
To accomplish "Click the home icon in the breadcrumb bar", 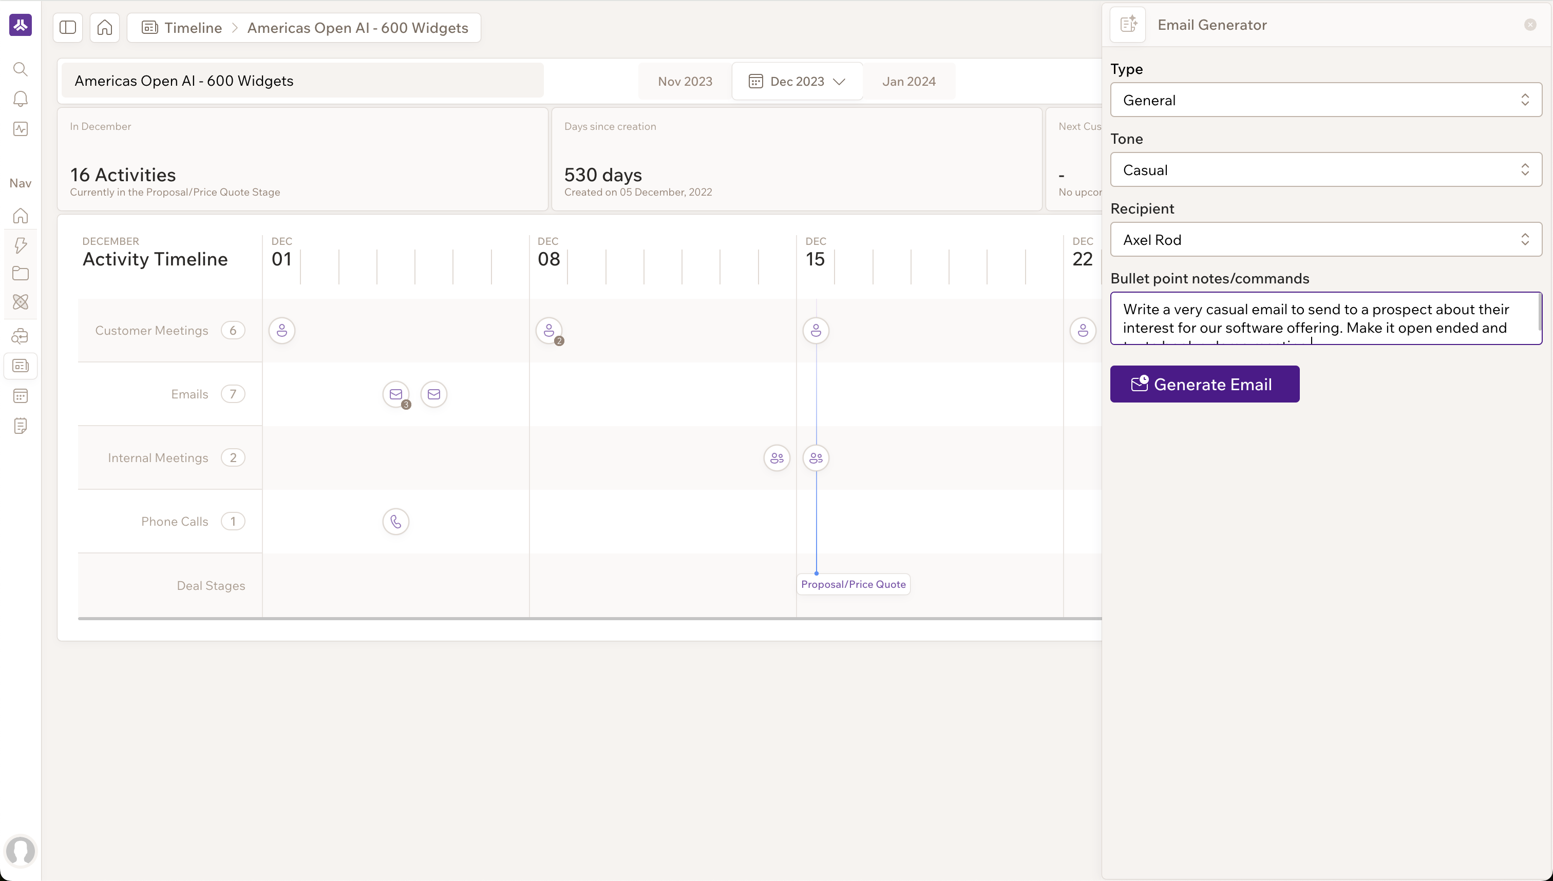I will (105, 28).
